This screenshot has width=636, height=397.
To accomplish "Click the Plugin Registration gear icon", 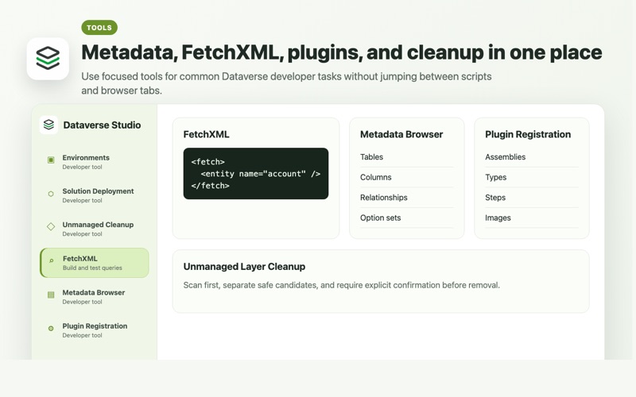I will 51,329.
